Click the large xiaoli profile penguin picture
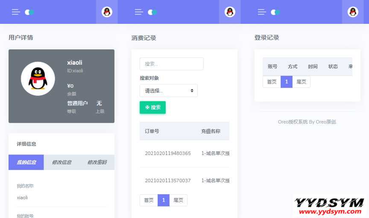Image resolution: width=369 pixels, height=218 pixels. (38, 79)
